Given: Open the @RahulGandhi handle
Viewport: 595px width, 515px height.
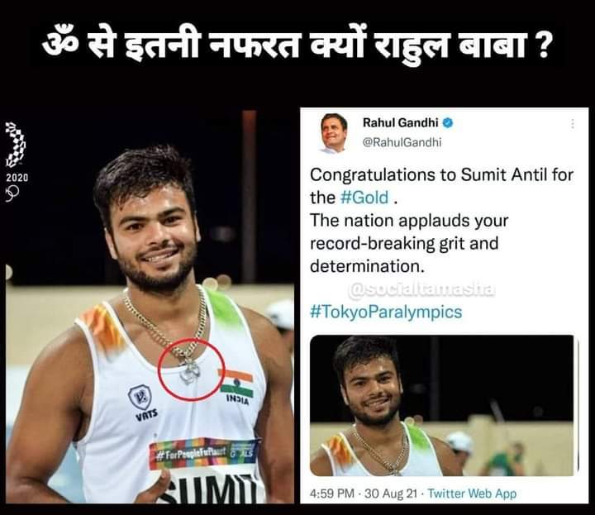Looking at the screenshot, I should click(x=402, y=142).
